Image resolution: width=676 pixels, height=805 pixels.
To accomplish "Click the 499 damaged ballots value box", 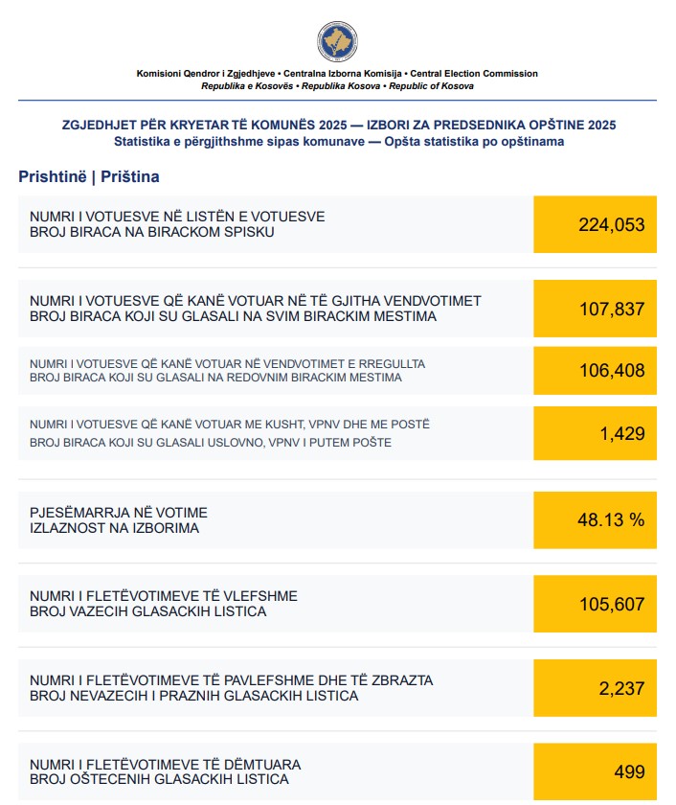I will [595, 771].
